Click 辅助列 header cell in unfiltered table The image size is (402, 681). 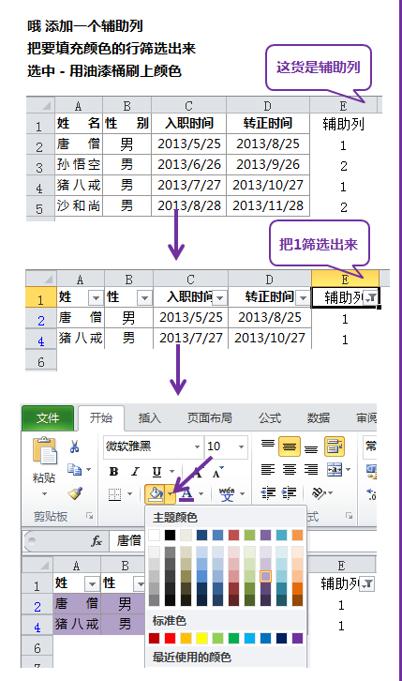point(343,124)
